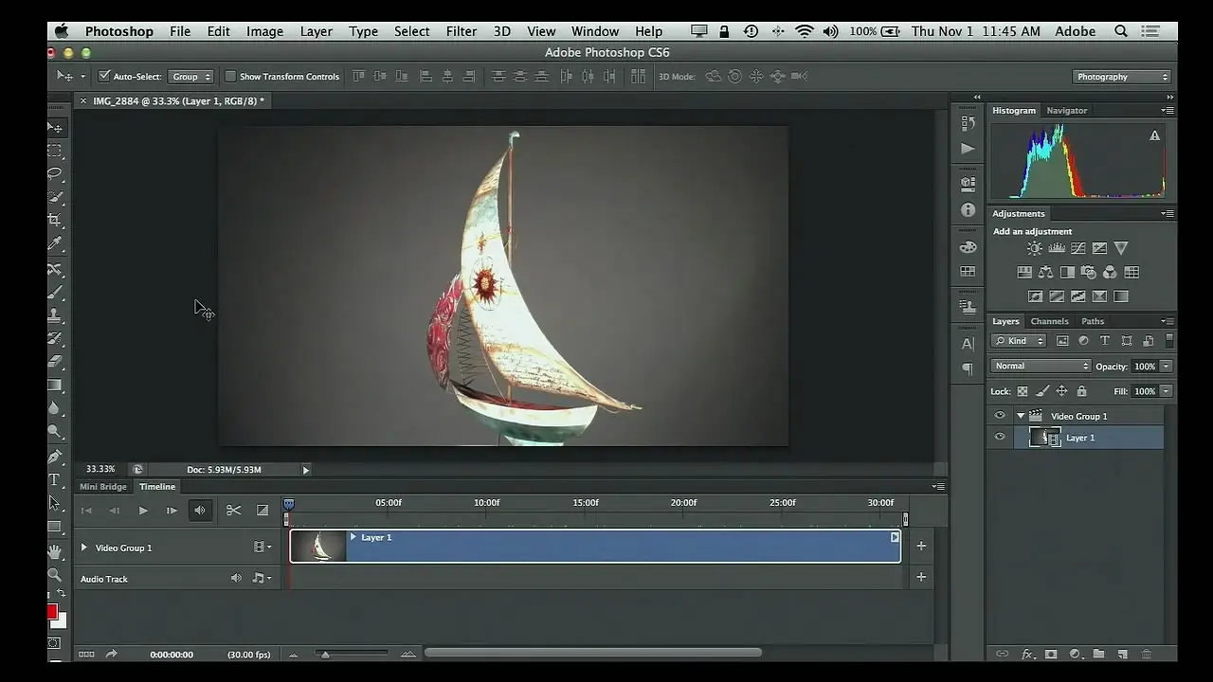1213x682 pixels.
Task: Select the Horizontal Type tool
Action: pos(55,480)
